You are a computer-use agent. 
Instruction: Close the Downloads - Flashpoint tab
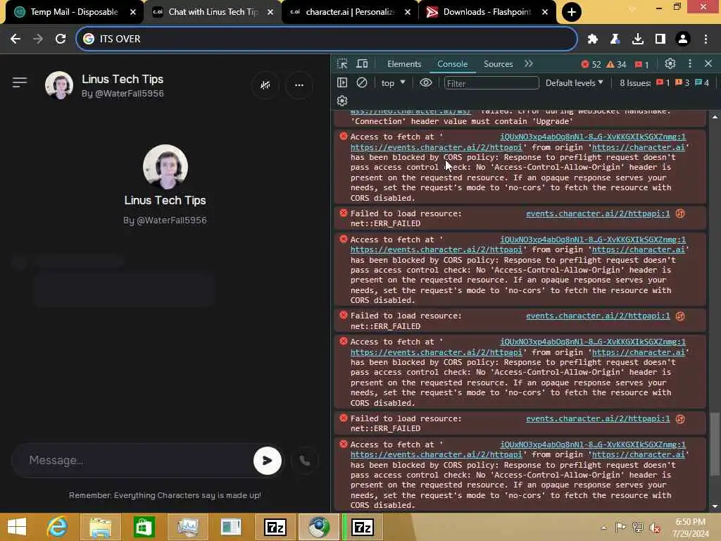tap(545, 12)
